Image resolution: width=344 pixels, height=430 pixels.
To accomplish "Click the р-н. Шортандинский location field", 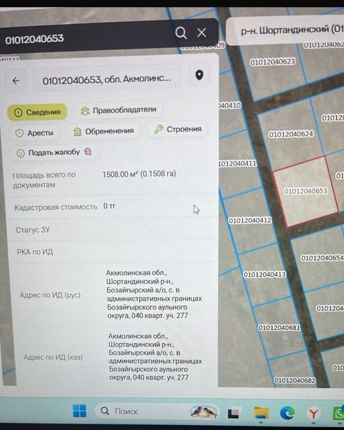I will point(285,30).
